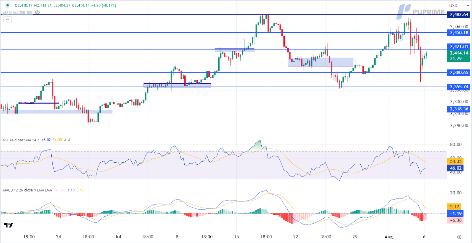Screen dimensions: 472x243
Task: Click the 15 date on time axis
Action: [236, 237]
